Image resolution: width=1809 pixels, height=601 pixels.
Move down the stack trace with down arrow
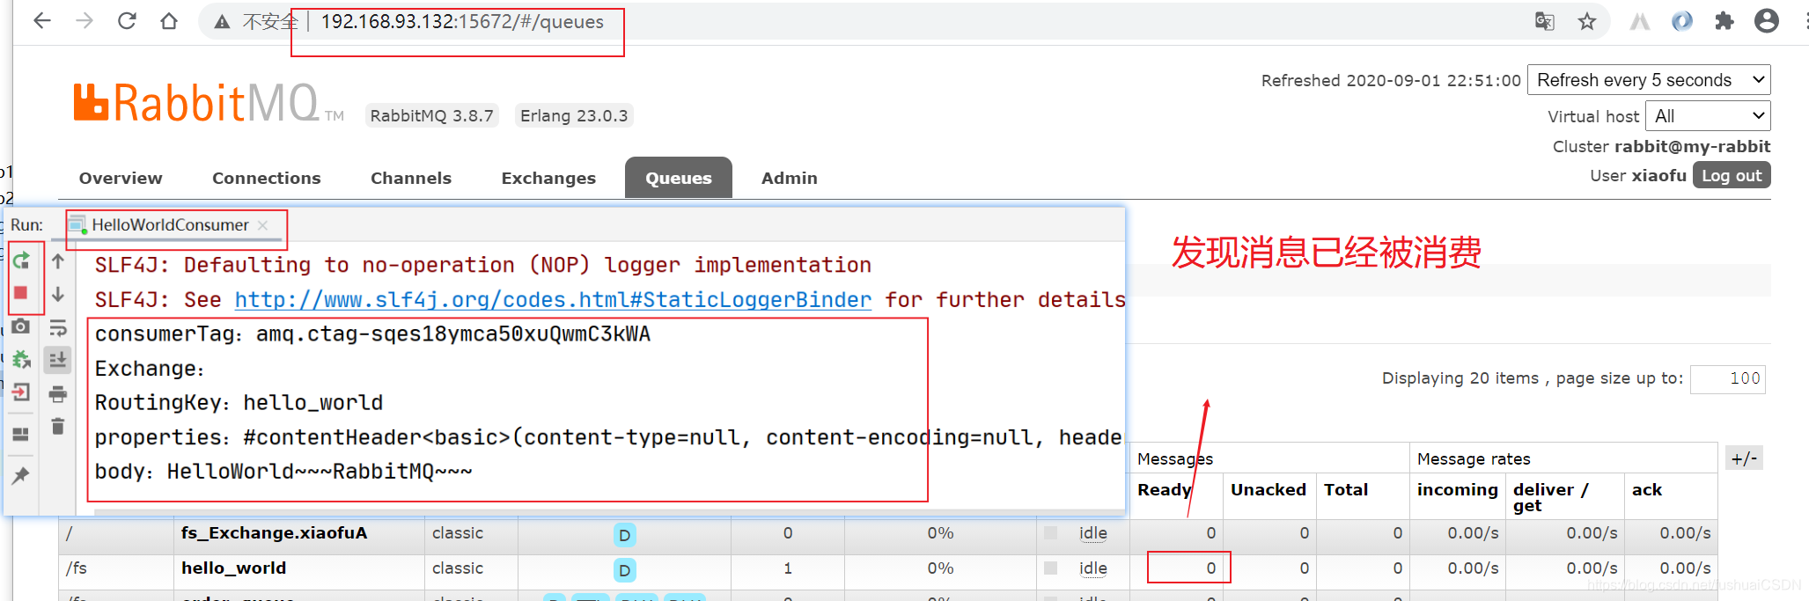[58, 294]
